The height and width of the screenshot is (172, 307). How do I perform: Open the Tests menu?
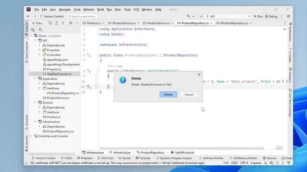(118, 10)
